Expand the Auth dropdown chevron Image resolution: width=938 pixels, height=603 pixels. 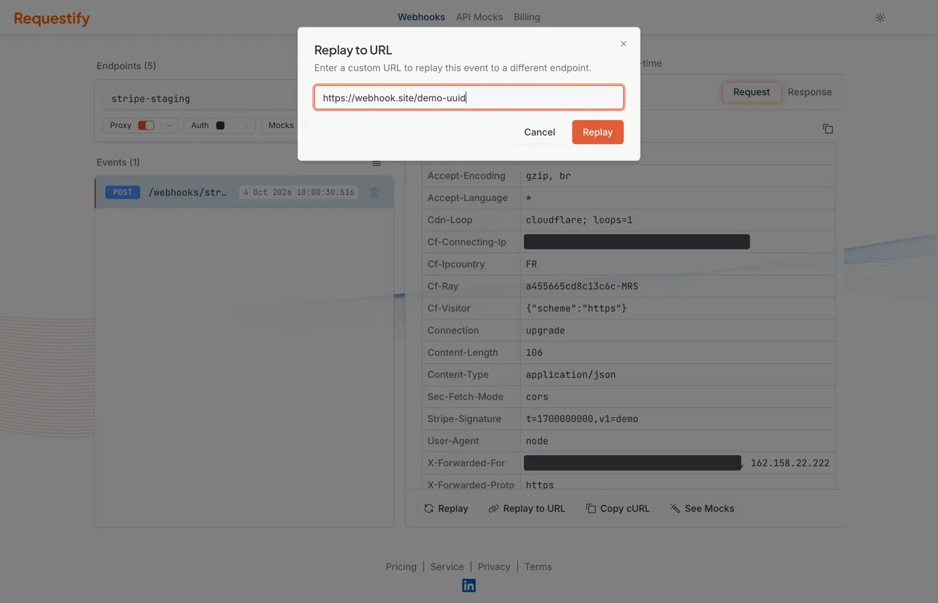point(247,125)
